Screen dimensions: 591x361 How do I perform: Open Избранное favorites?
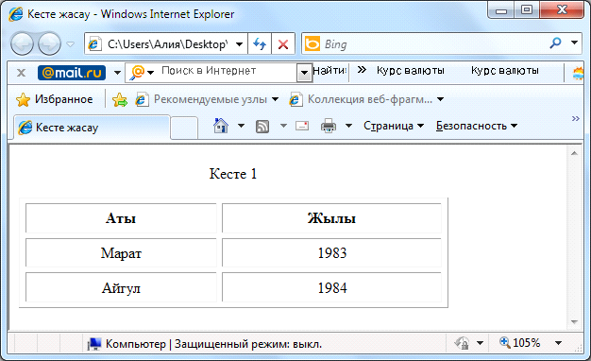[54, 99]
